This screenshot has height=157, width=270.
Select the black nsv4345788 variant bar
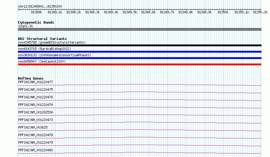(x=140, y=45)
